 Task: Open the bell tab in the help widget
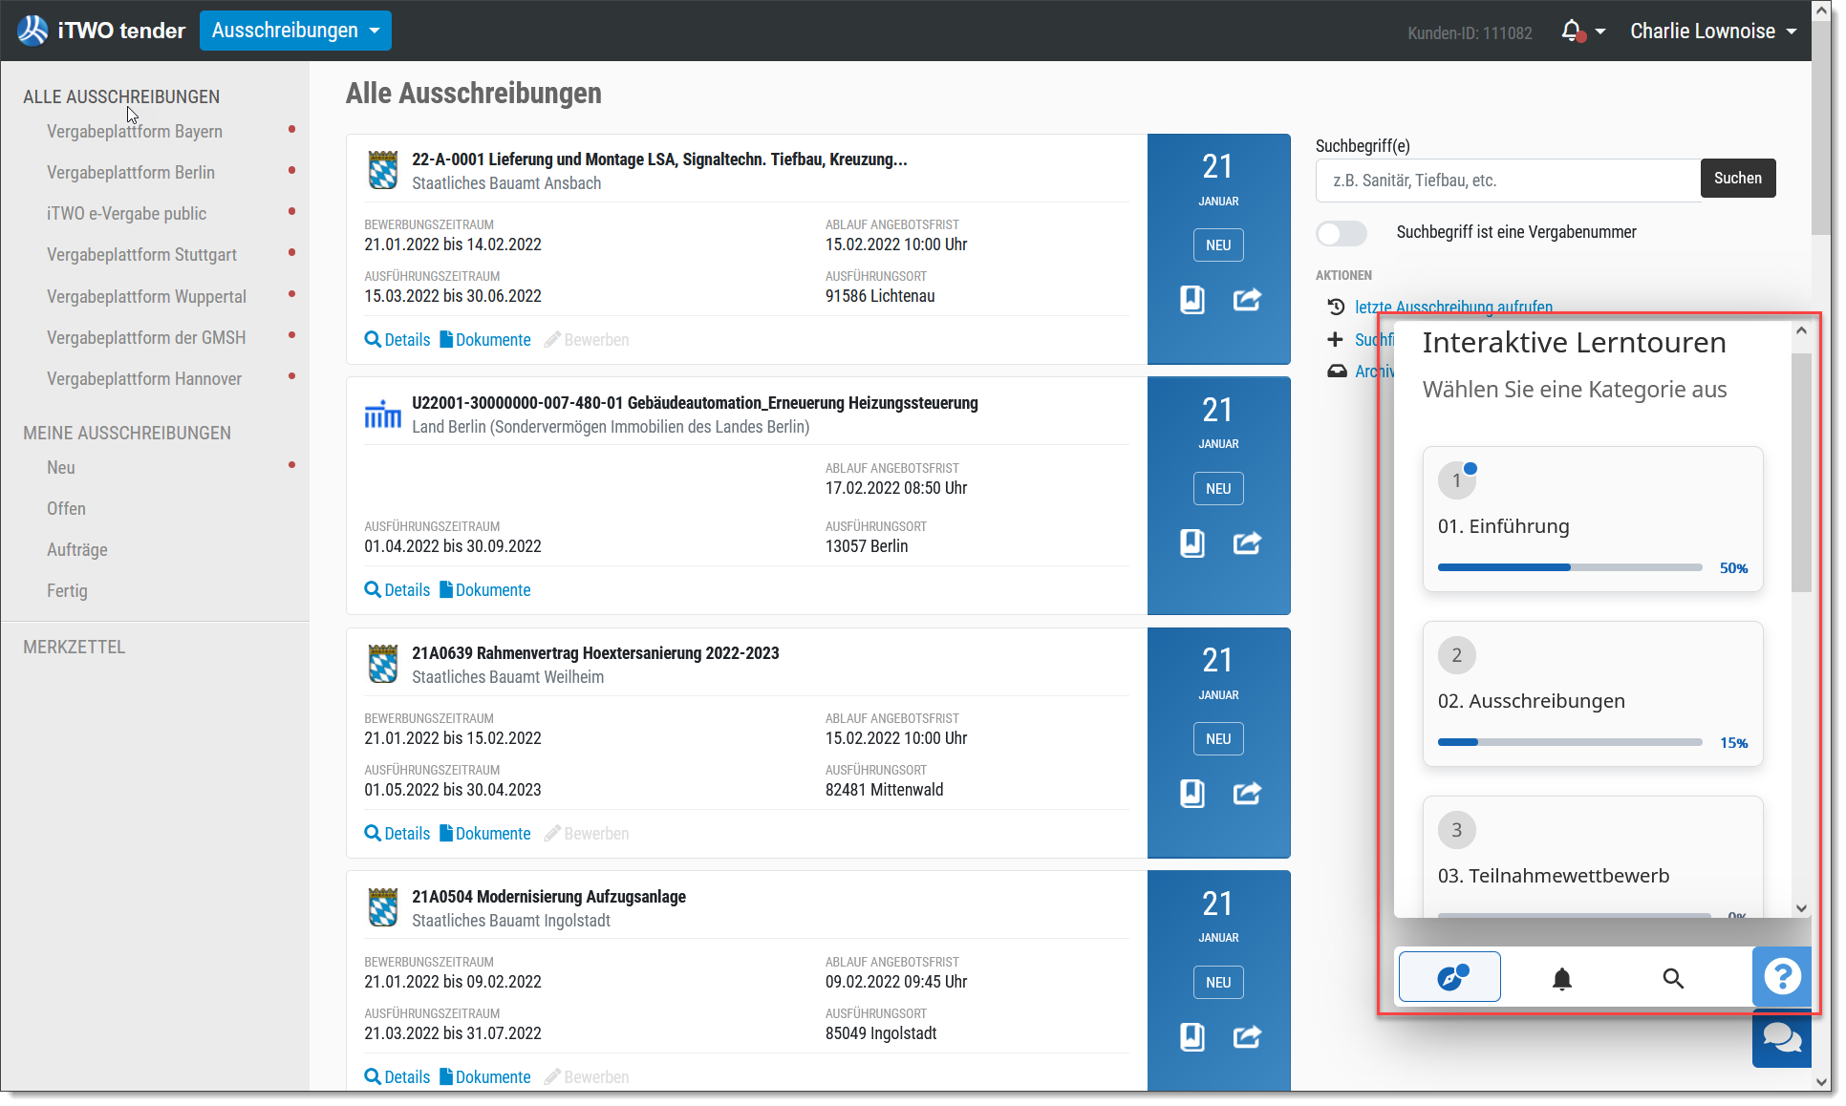(1561, 978)
